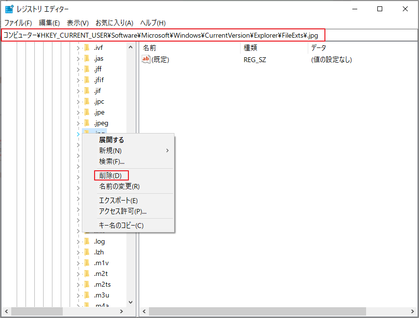Click the Registry Editor title bar icon
The height and width of the screenshot is (318, 419).
[8, 8]
